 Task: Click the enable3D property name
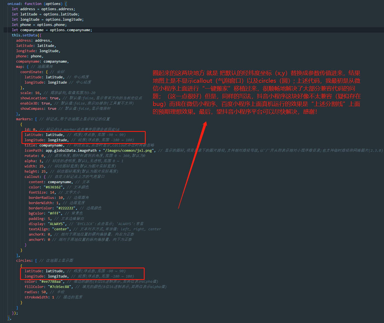pos(29,103)
